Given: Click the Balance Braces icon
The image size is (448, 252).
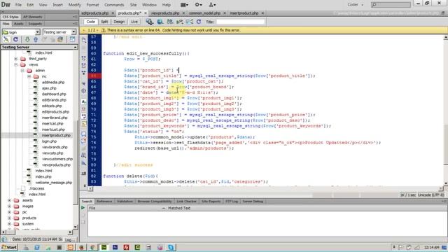Looking at the screenshot, I should click(84, 91).
